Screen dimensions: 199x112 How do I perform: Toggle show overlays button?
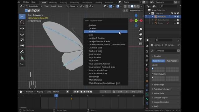point(118,6)
